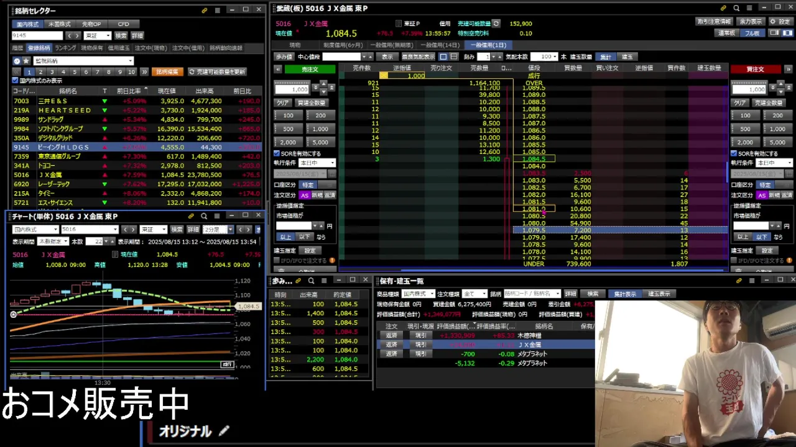The width and height of the screenshot is (796, 447).
Task: Click the 売建可能数量を更新 refresh button
Action: 218,72
